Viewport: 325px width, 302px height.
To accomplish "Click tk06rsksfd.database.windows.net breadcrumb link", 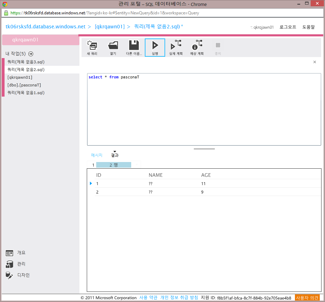I will 45,27.
